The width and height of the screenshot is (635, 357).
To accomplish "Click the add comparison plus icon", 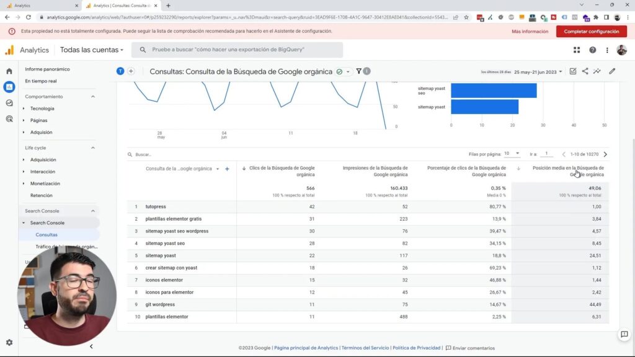I will 131,71.
